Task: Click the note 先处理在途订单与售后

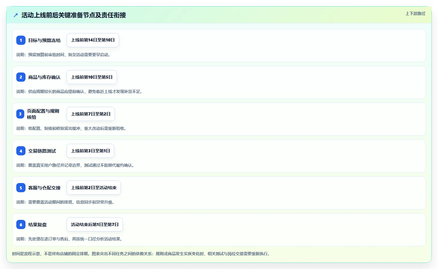Action: coord(69,239)
